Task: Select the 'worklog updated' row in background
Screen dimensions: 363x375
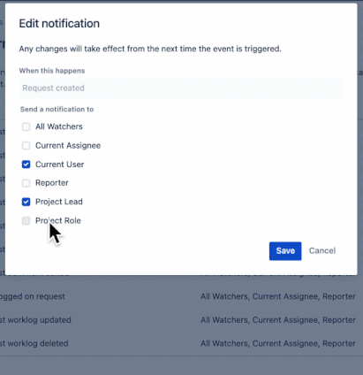Action: [x=181, y=320]
